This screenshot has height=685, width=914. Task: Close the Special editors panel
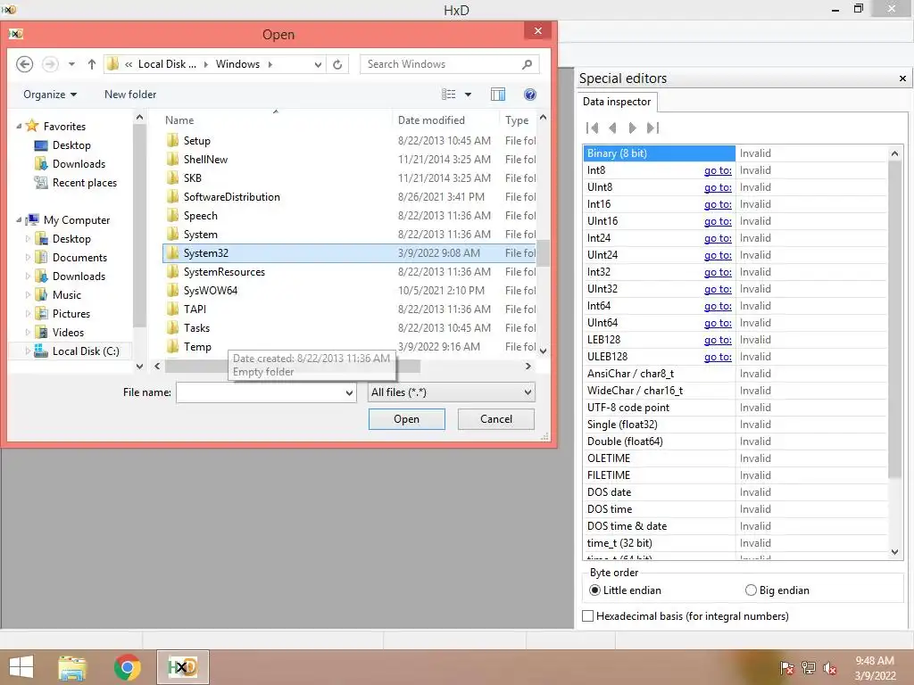(902, 78)
